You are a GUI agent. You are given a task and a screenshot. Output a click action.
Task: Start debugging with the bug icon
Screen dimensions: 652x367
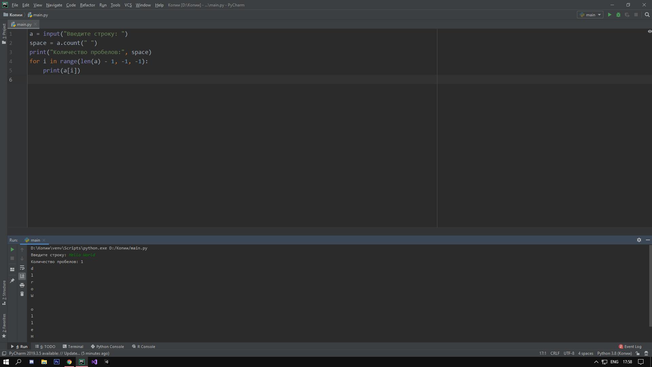(x=618, y=15)
